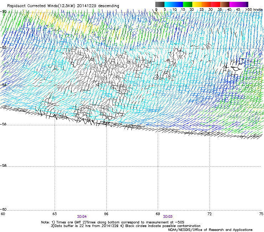264x232 pixels.
Task: Click the longitude label '75'
Action: point(261,214)
